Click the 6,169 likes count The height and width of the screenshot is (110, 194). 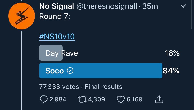tap(134, 99)
